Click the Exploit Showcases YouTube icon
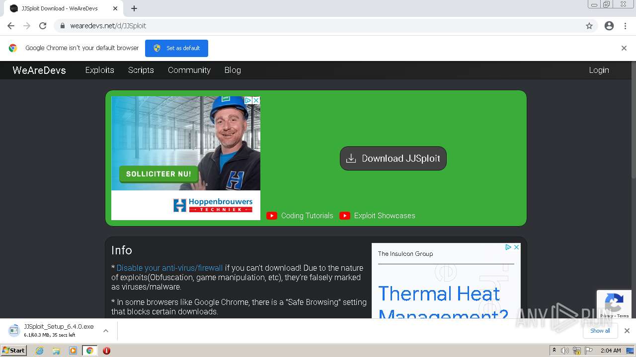 [x=345, y=216]
